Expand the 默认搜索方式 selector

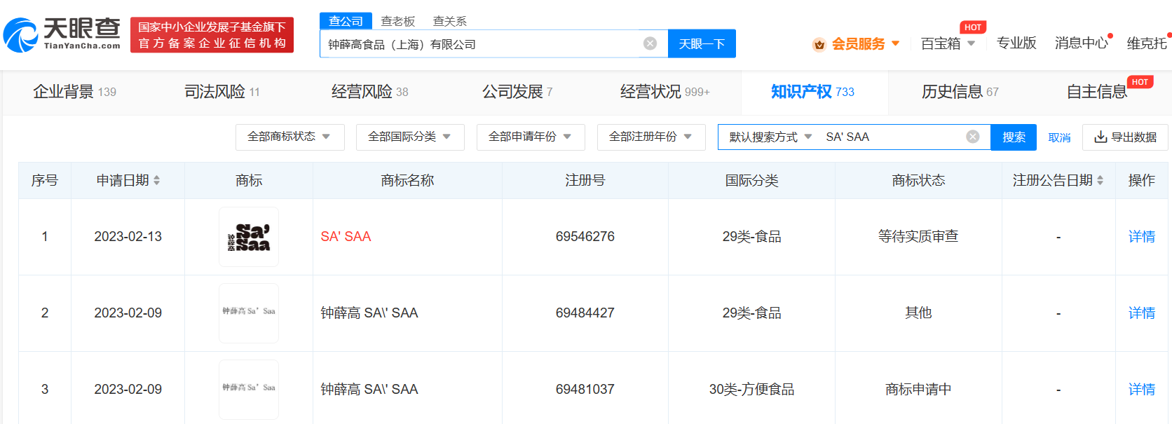[x=770, y=137]
